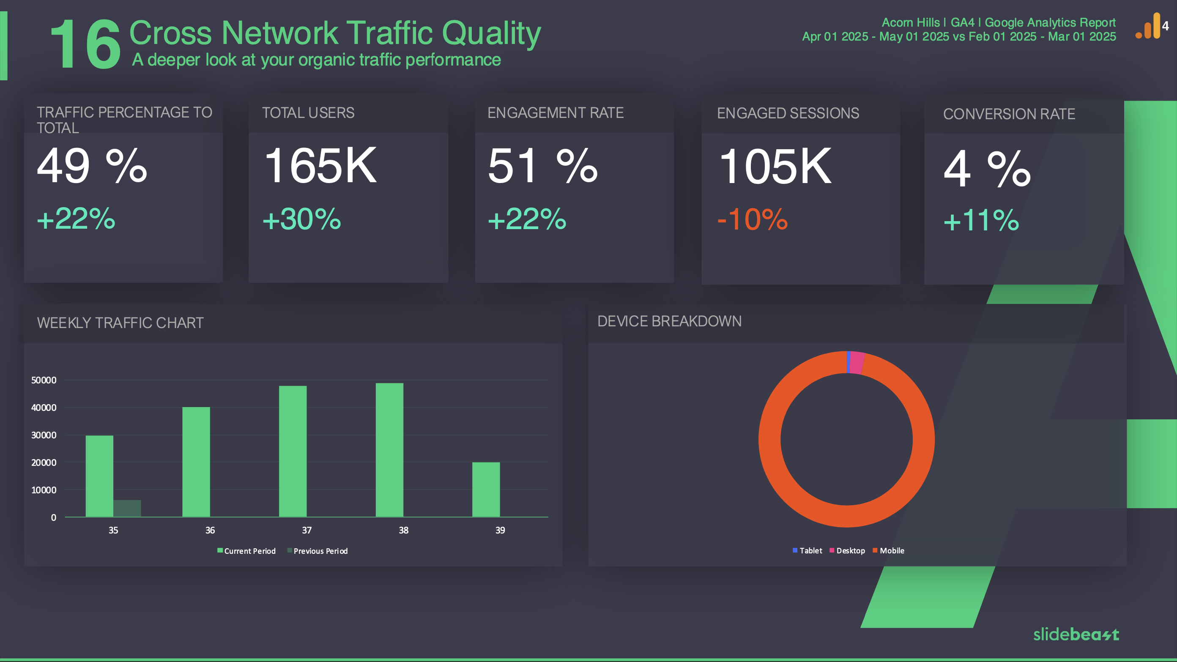1177x662 pixels.
Task: Click the subtitle about organic traffic performance
Action: click(x=316, y=60)
